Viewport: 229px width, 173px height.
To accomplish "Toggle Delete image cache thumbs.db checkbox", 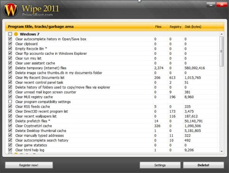I will [x=10, y=73].
